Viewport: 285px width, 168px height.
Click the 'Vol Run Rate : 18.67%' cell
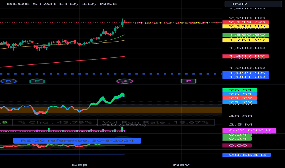click(x=156, y=122)
